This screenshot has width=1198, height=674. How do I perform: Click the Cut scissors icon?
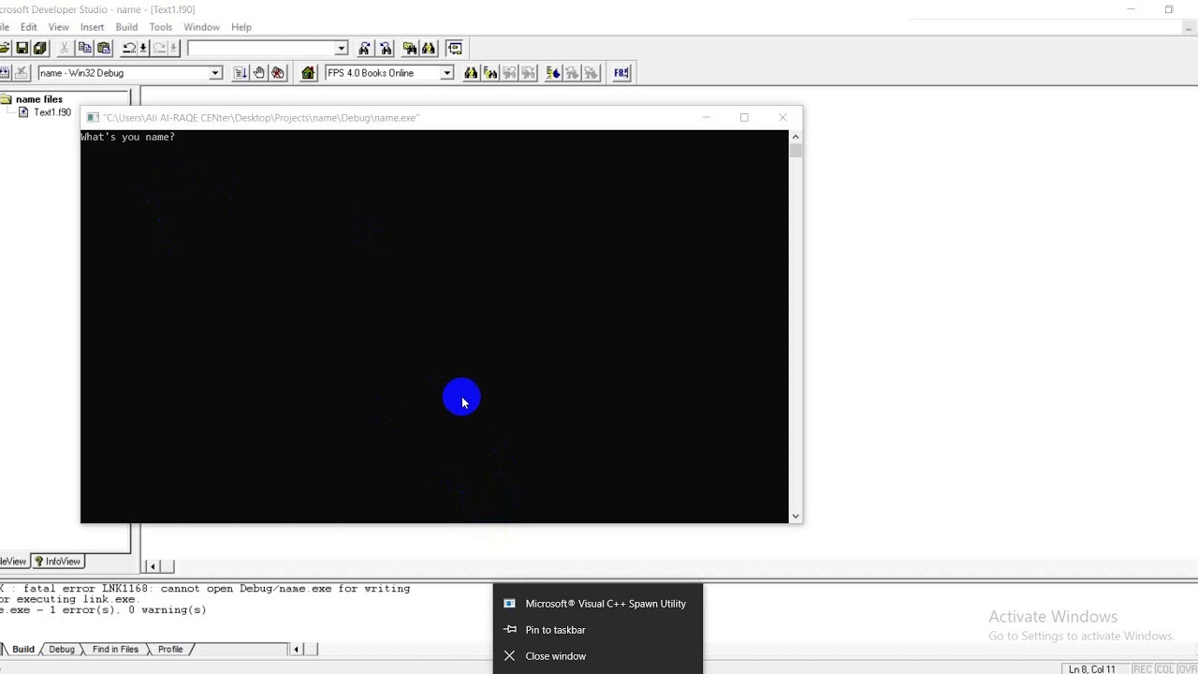point(65,48)
